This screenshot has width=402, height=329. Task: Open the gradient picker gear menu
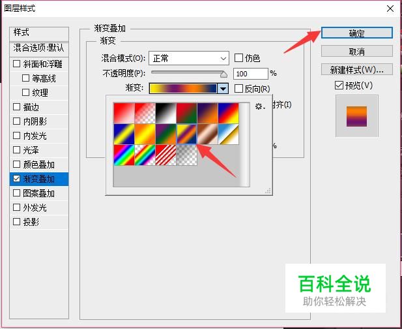click(260, 106)
